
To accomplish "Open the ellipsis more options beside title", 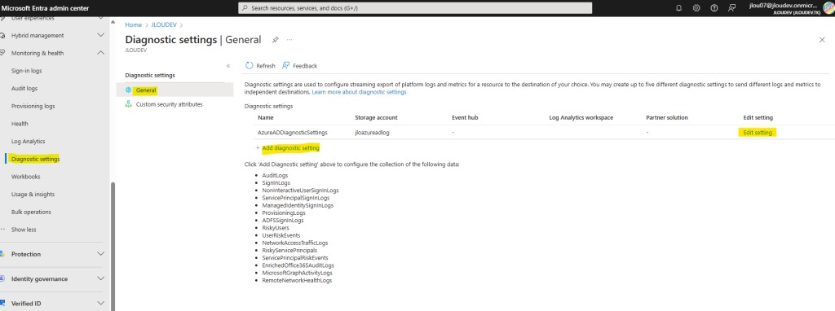I will click(x=289, y=40).
